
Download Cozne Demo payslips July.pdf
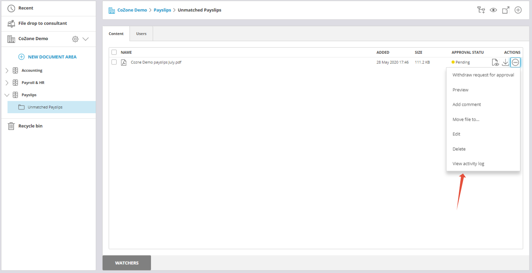pos(505,62)
